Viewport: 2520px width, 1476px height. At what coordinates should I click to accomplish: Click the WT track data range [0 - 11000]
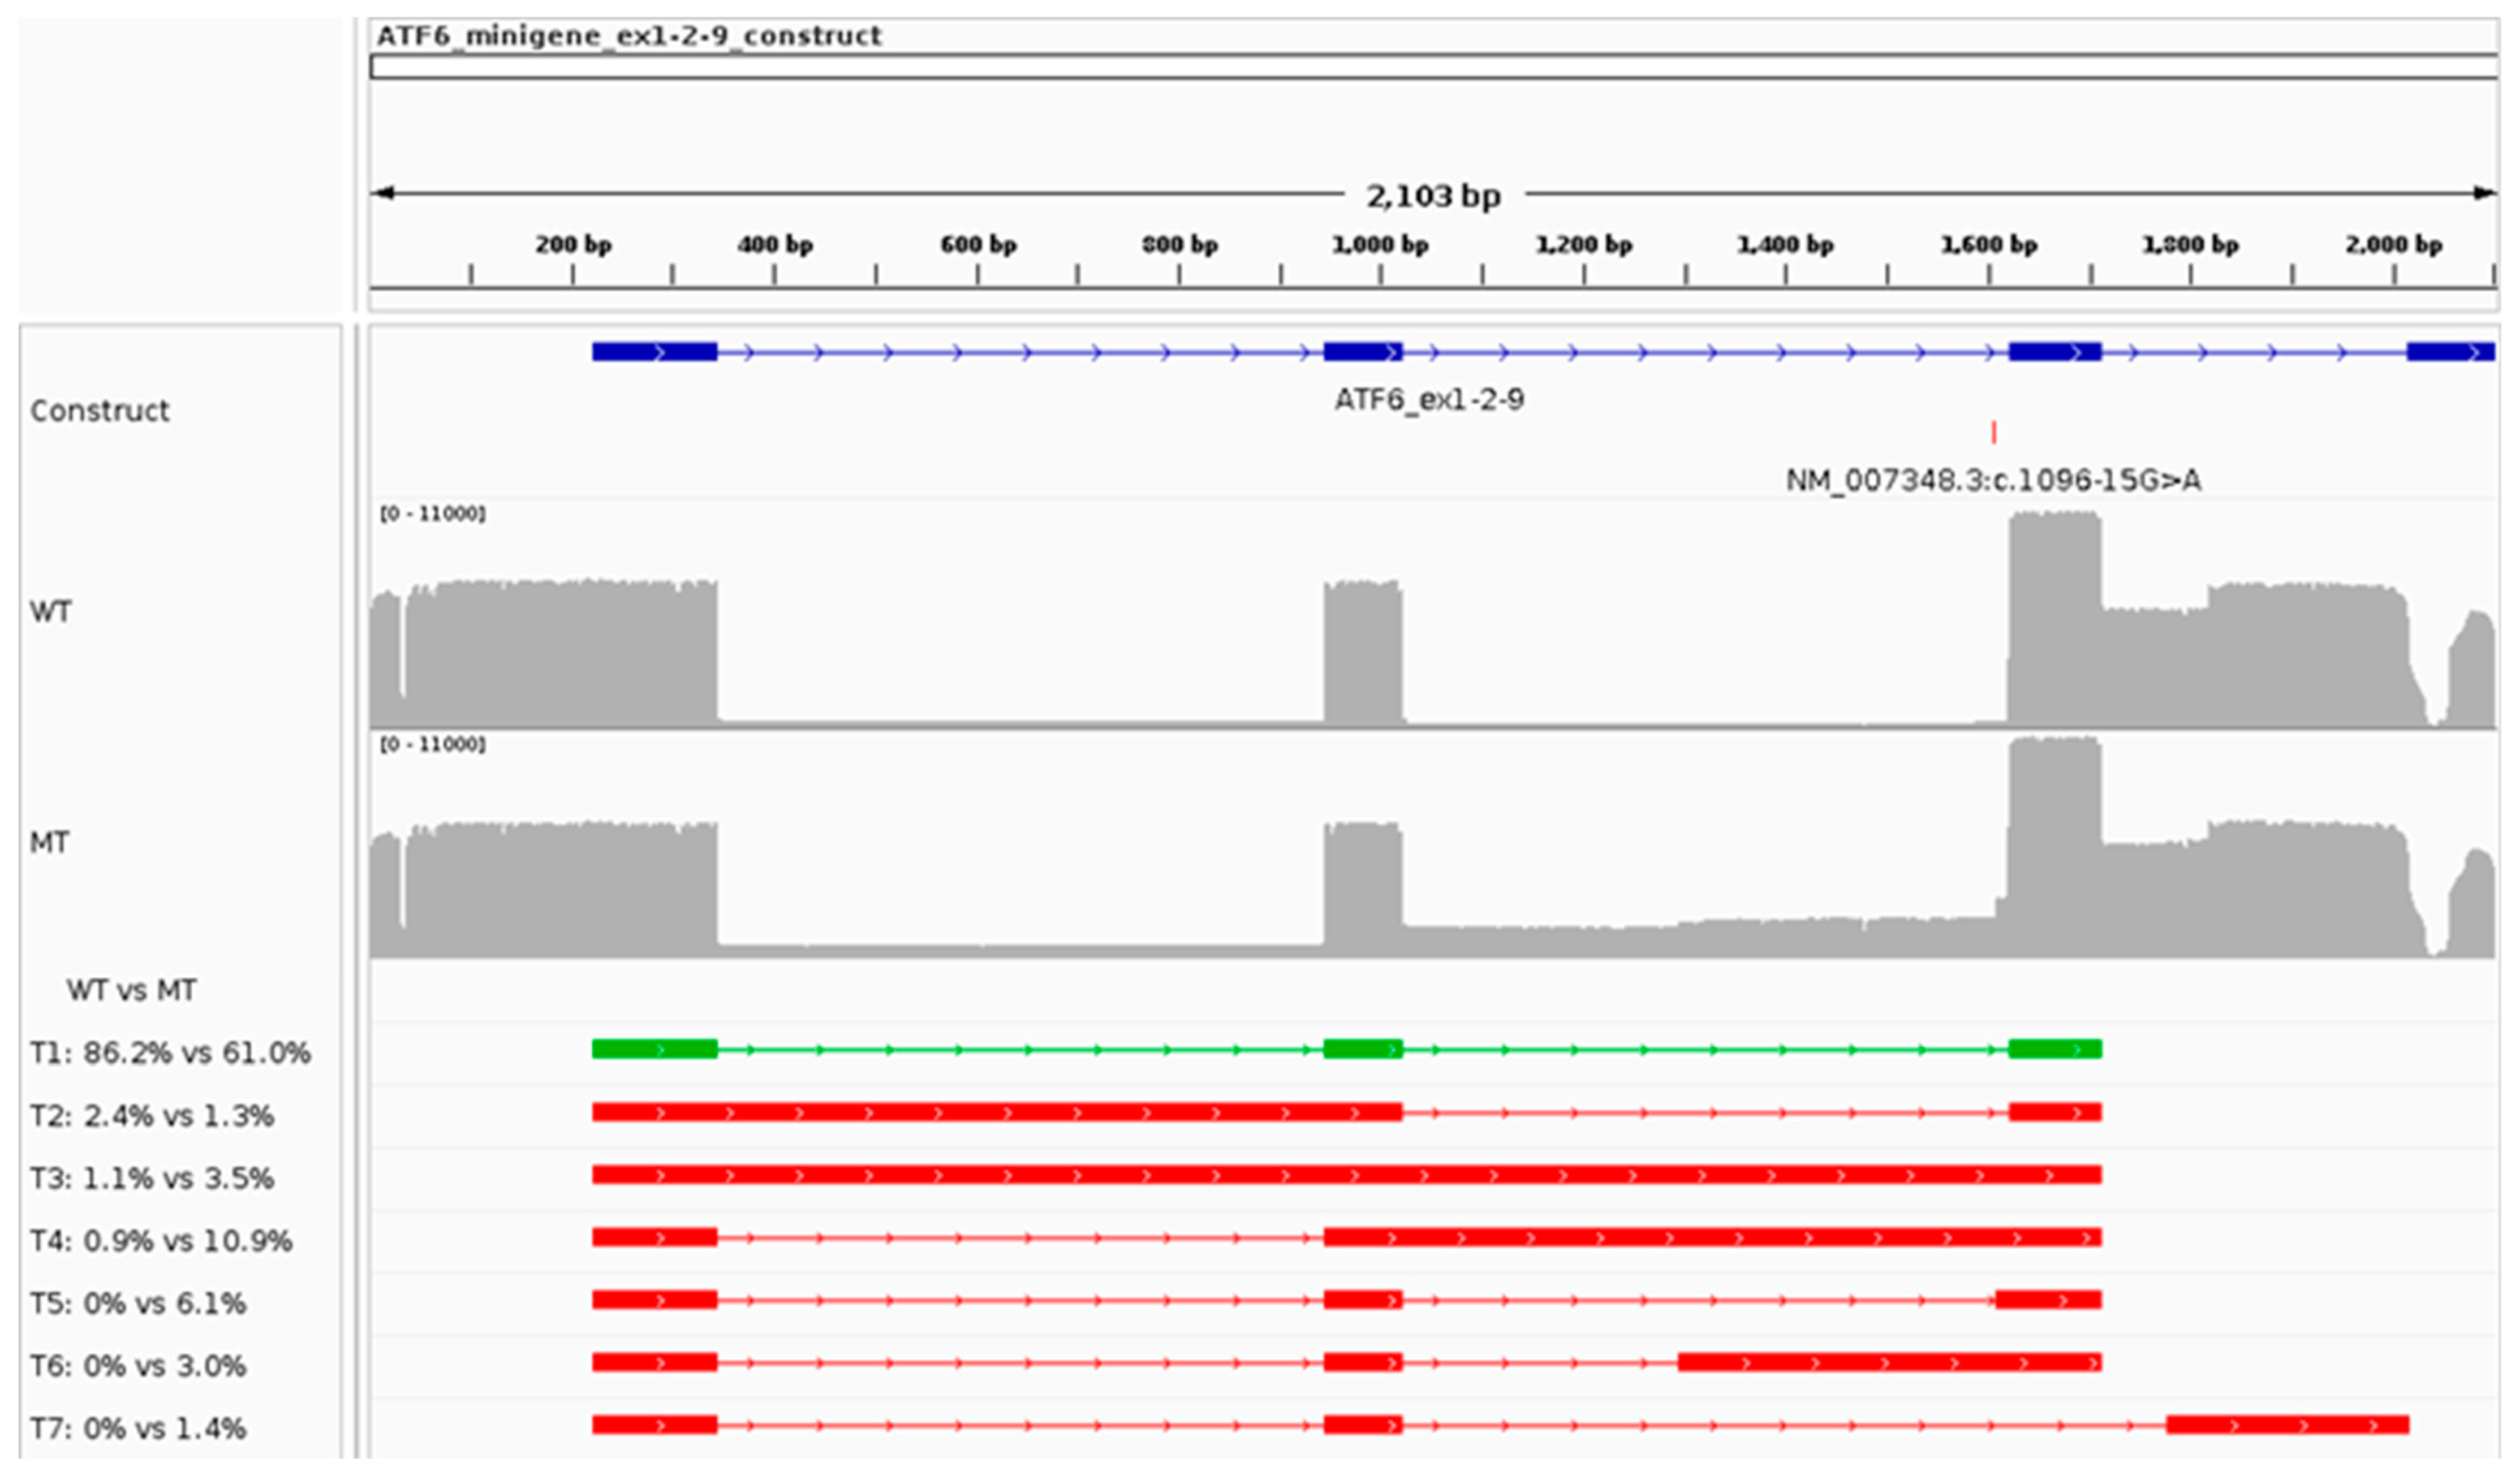tap(433, 514)
